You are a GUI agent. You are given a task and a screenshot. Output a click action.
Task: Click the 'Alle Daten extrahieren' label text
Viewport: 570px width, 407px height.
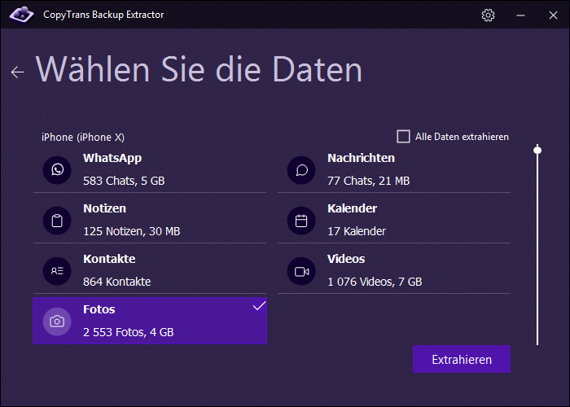point(462,137)
